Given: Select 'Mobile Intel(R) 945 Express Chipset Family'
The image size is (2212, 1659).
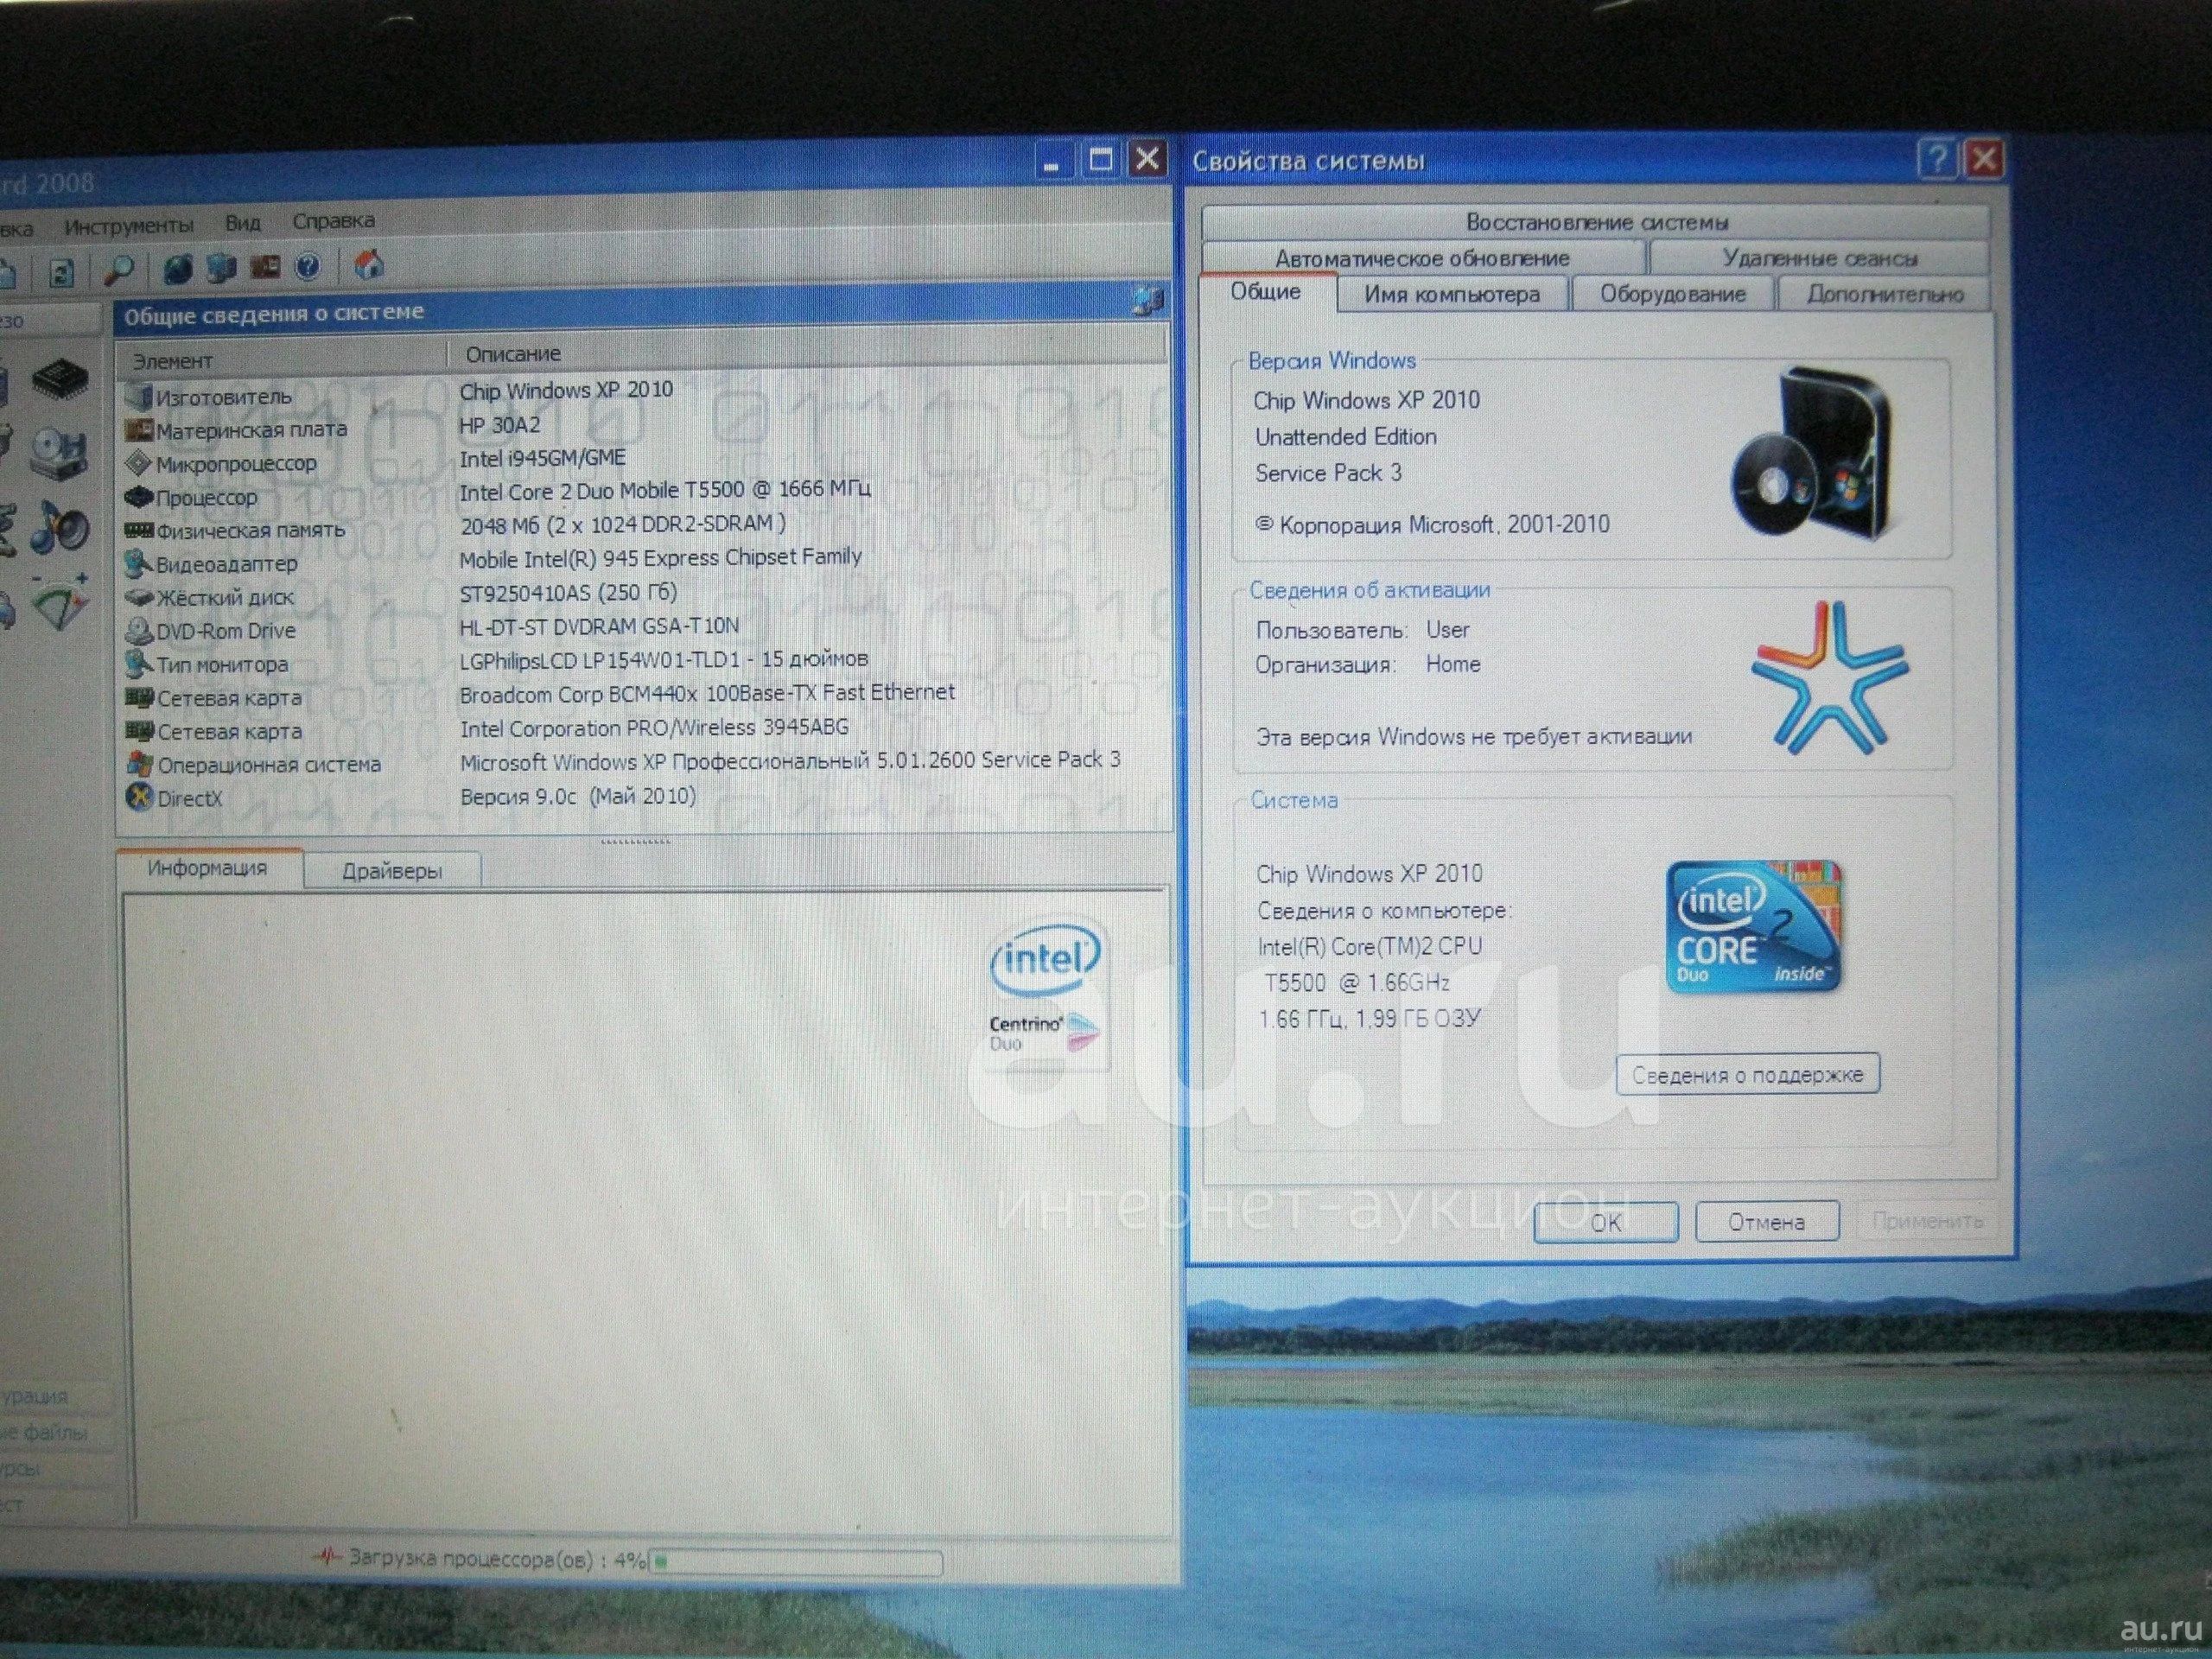Looking at the screenshot, I should [660, 558].
